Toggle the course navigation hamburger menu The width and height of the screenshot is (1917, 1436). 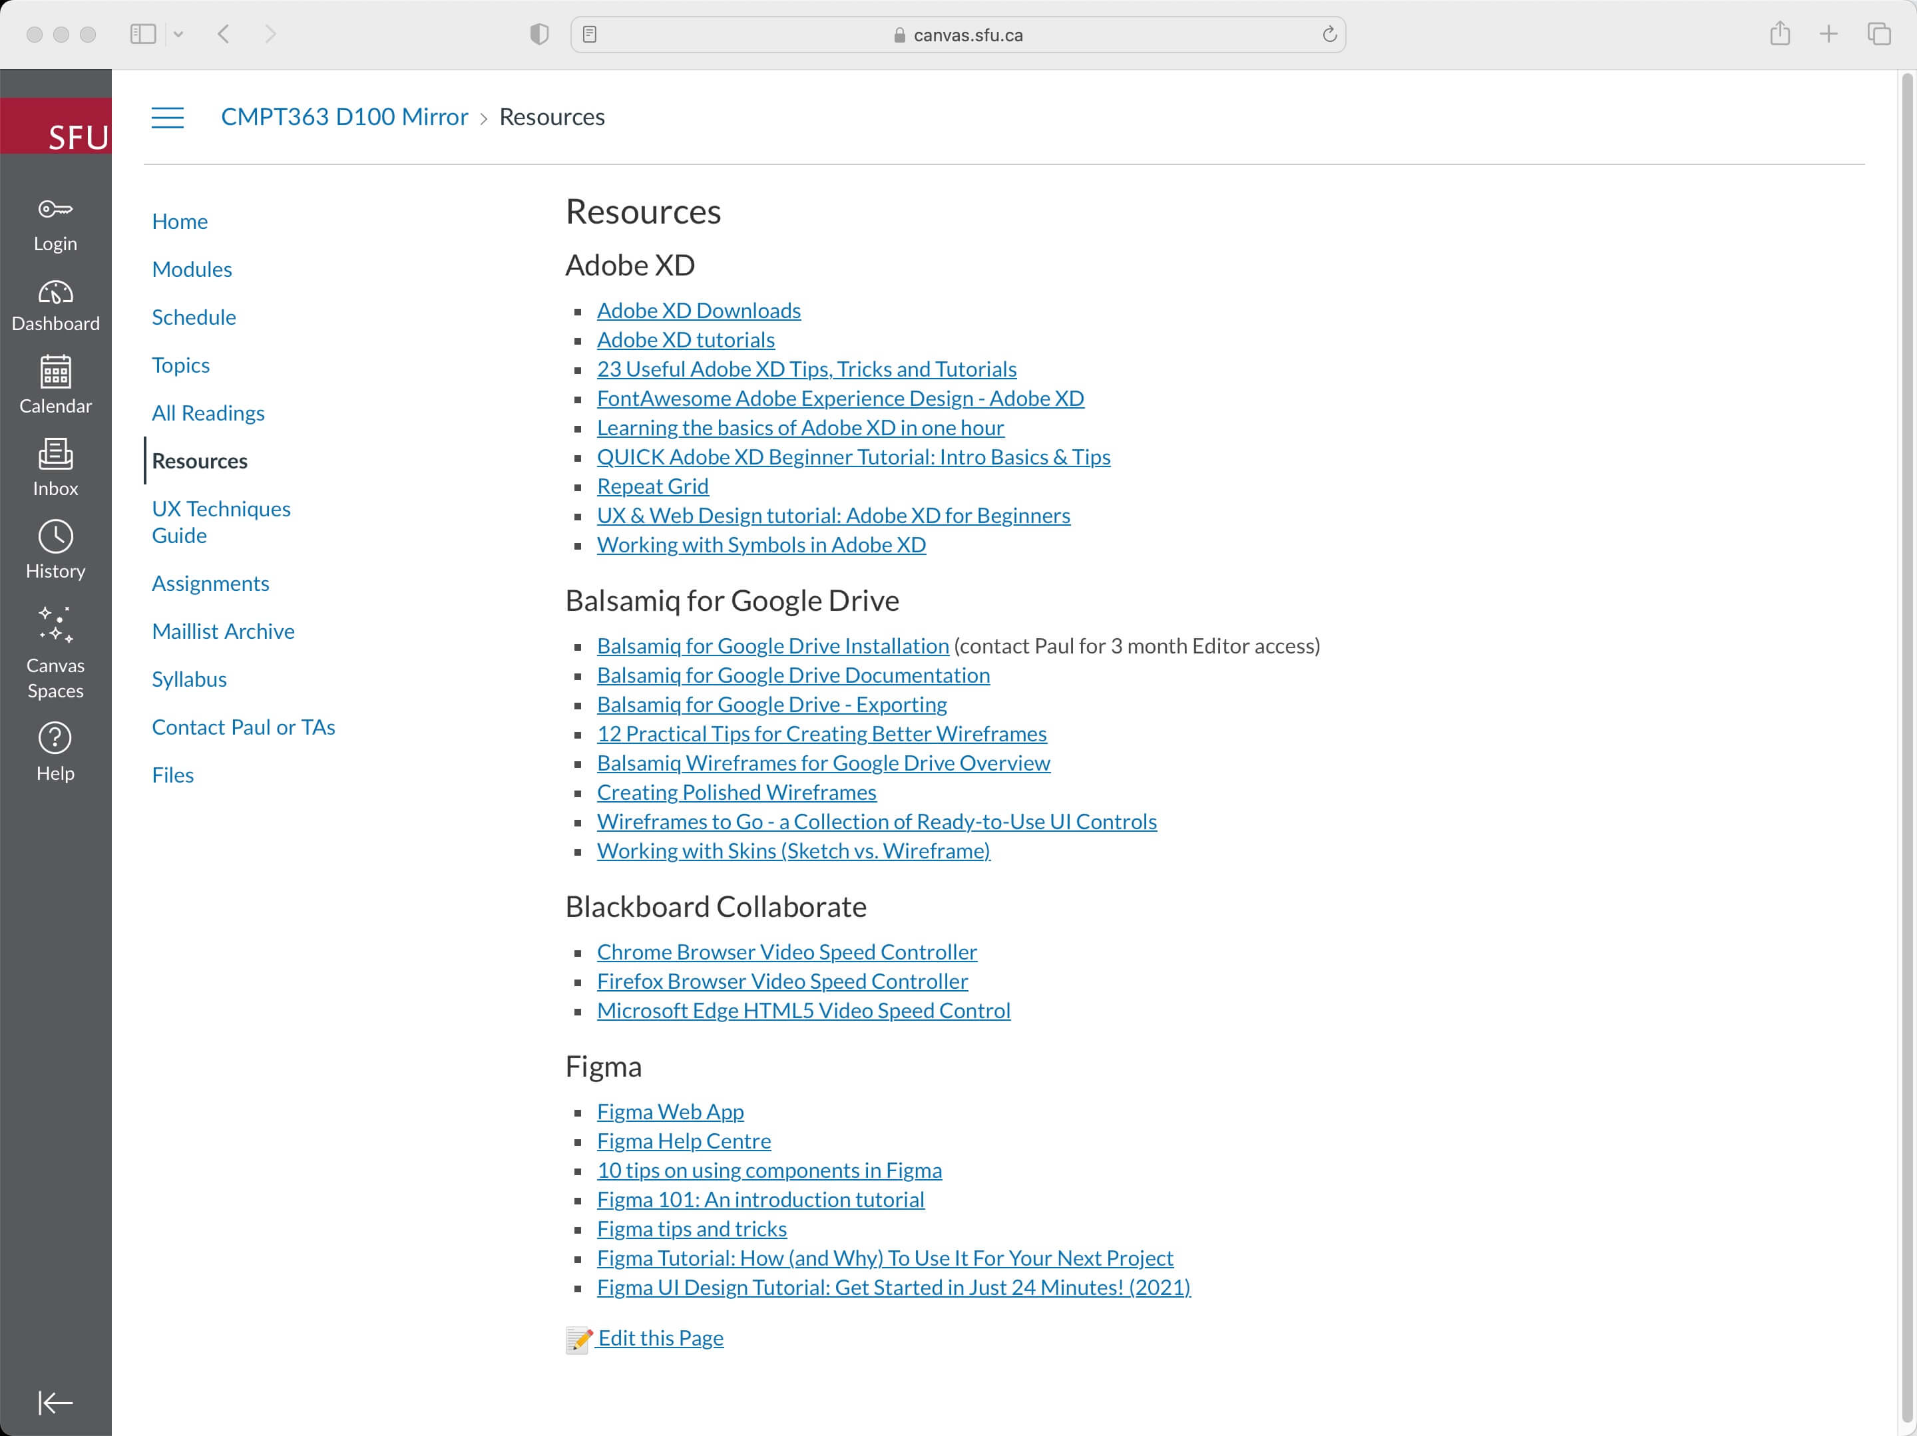click(167, 117)
